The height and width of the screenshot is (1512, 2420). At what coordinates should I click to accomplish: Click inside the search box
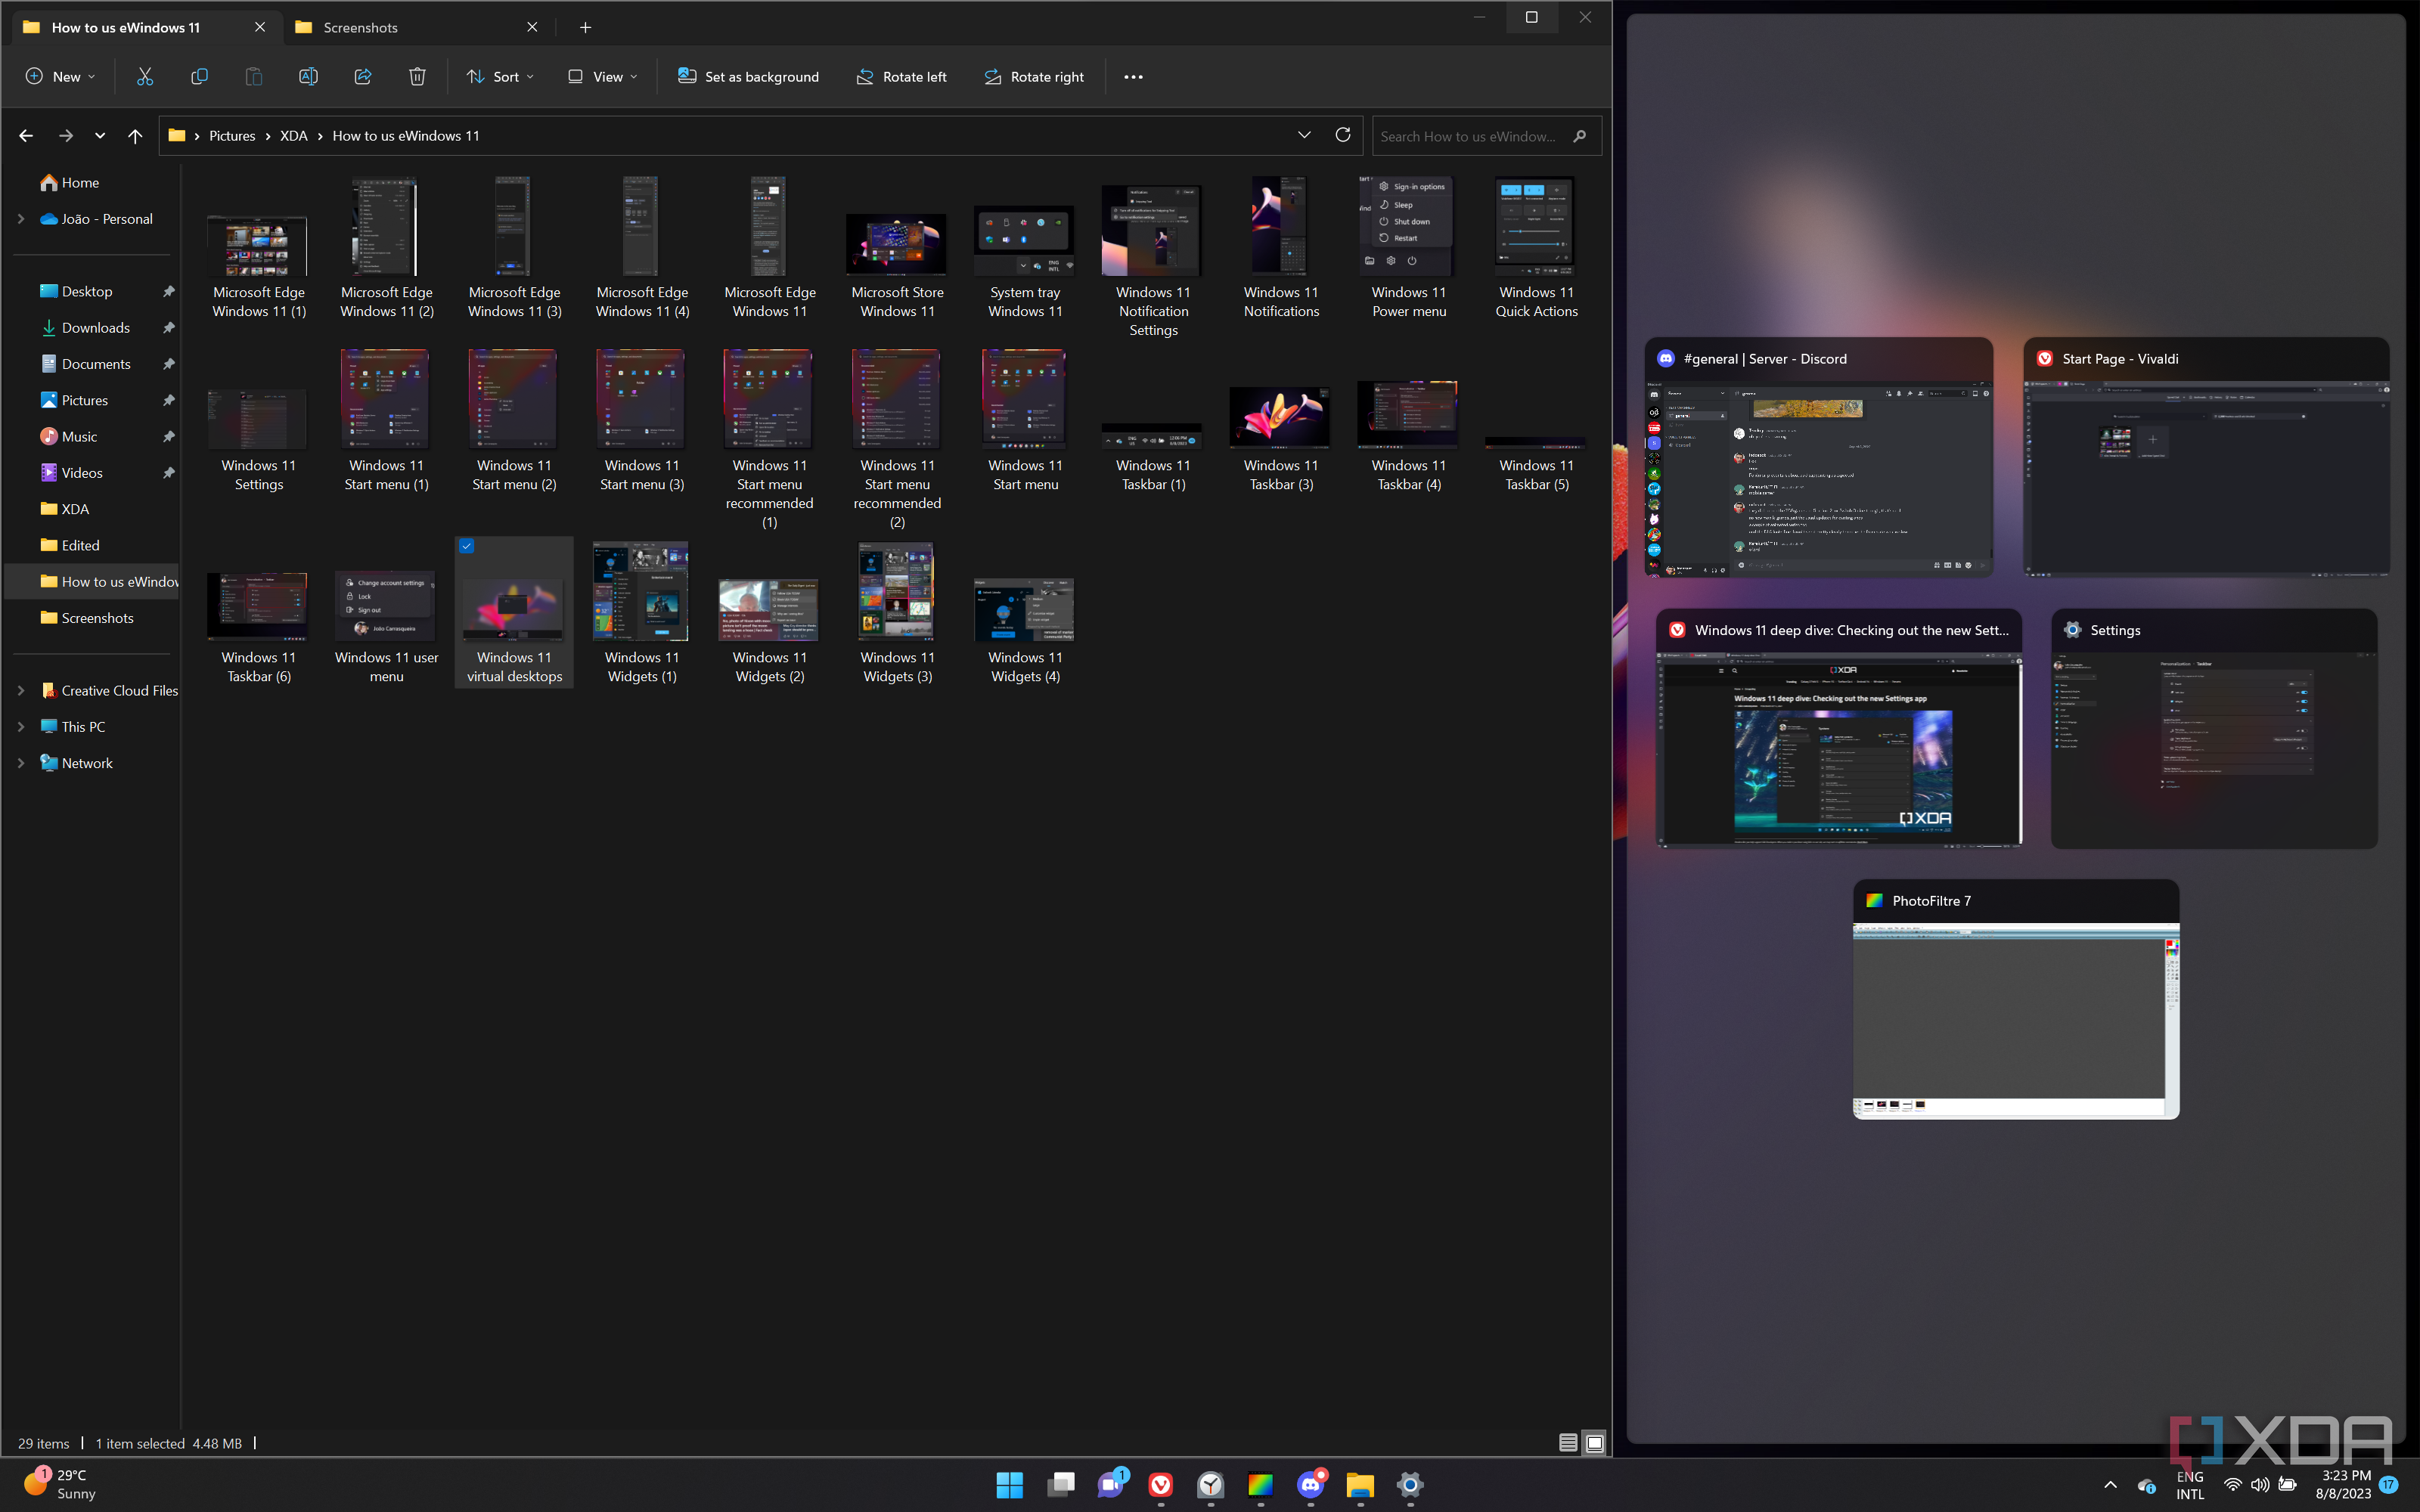(x=1470, y=135)
